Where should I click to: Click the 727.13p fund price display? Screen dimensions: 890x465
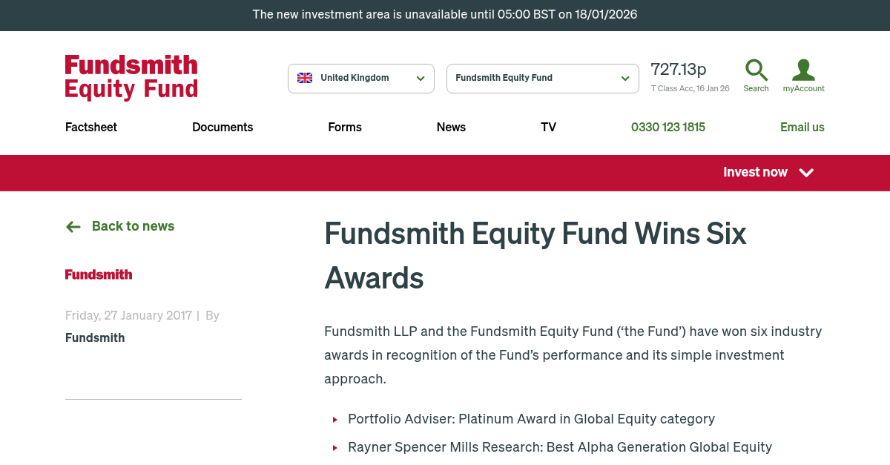coord(678,69)
